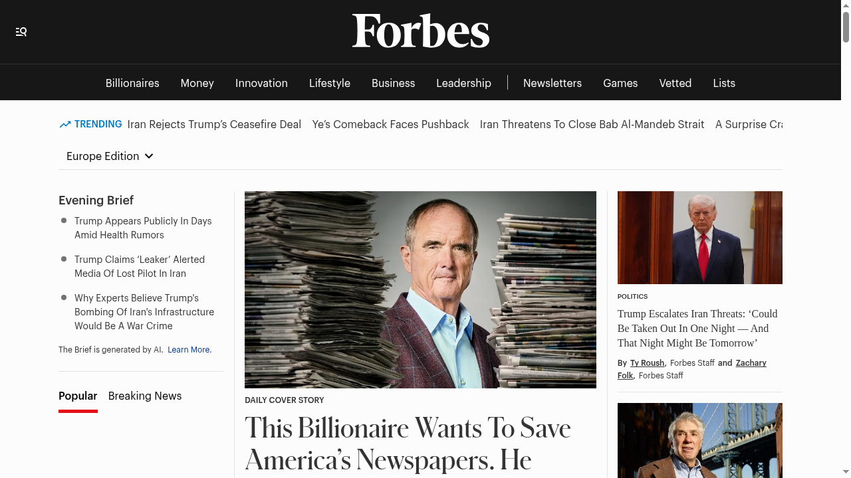Go to the Innovation section
851x478 pixels.
[261, 83]
